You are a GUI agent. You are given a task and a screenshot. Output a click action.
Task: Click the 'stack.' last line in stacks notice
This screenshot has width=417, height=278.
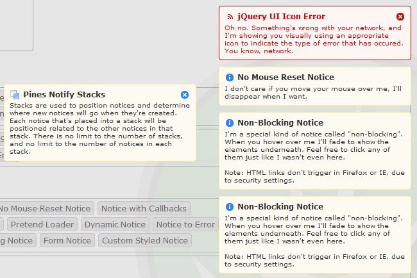coord(21,152)
